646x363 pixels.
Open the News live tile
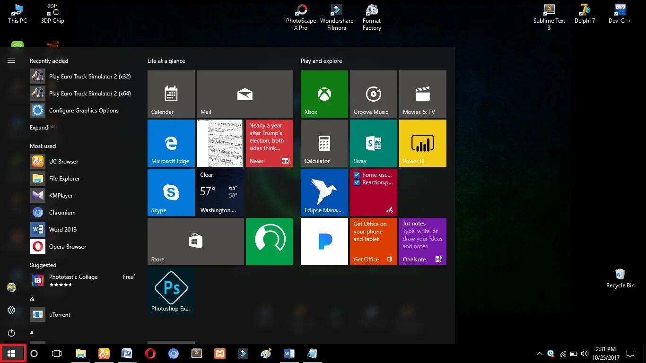pyautogui.click(x=270, y=143)
